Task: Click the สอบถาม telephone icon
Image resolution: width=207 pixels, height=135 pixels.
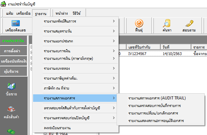Action: coord(189,26)
